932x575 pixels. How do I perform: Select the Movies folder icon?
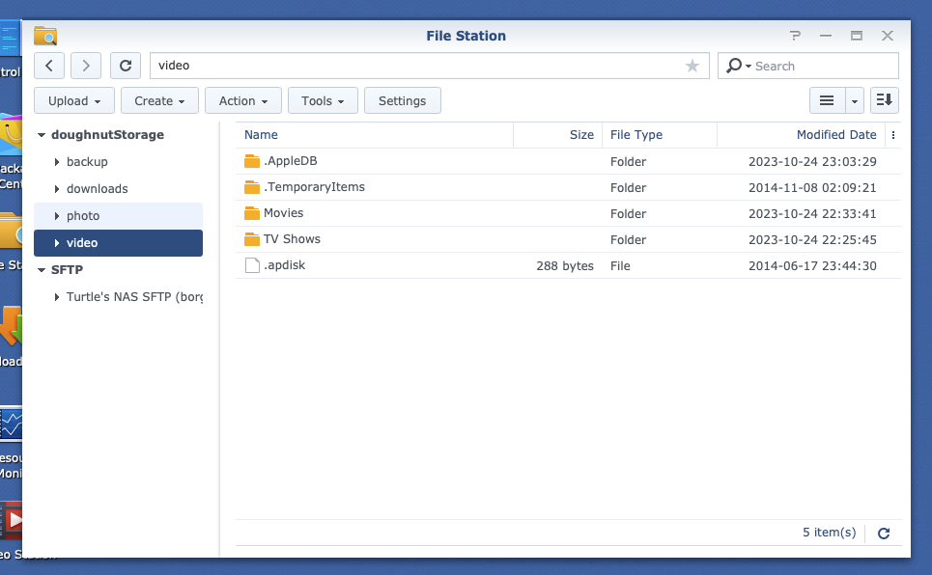(x=252, y=213)
